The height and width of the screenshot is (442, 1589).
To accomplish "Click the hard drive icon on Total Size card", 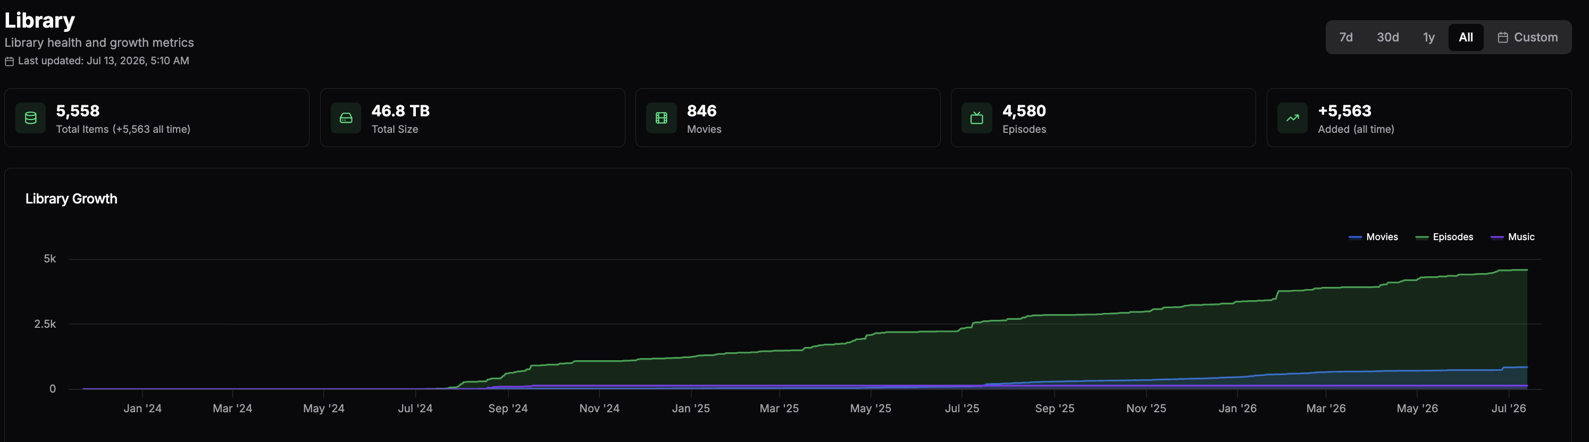I will (346, 118).
